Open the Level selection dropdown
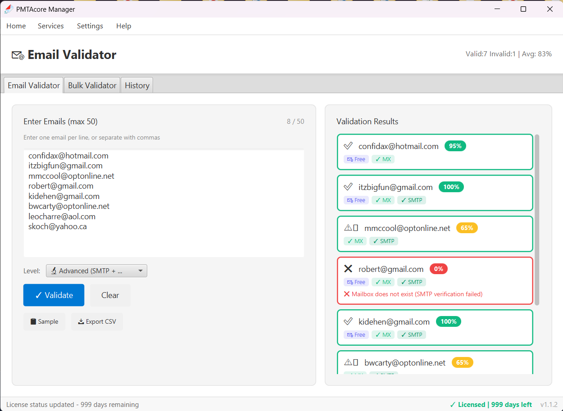The width and height of the screenshot is (563, 411). coord(96,271)
